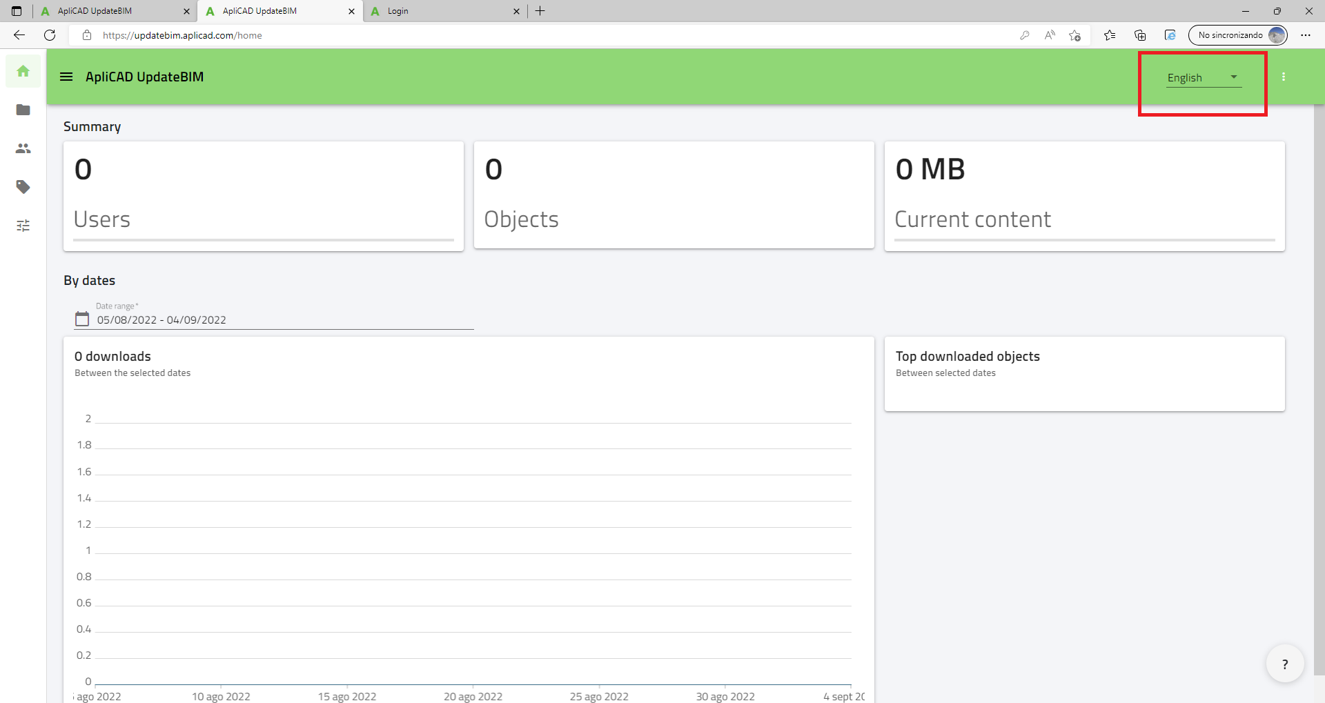Click the browser address bar
The image size is (1325, 703).
(x=483, y=34)
